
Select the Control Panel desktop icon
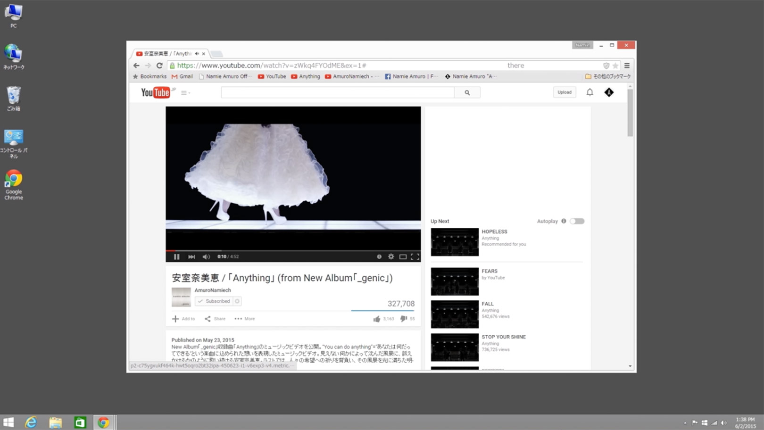pos(14,143)
